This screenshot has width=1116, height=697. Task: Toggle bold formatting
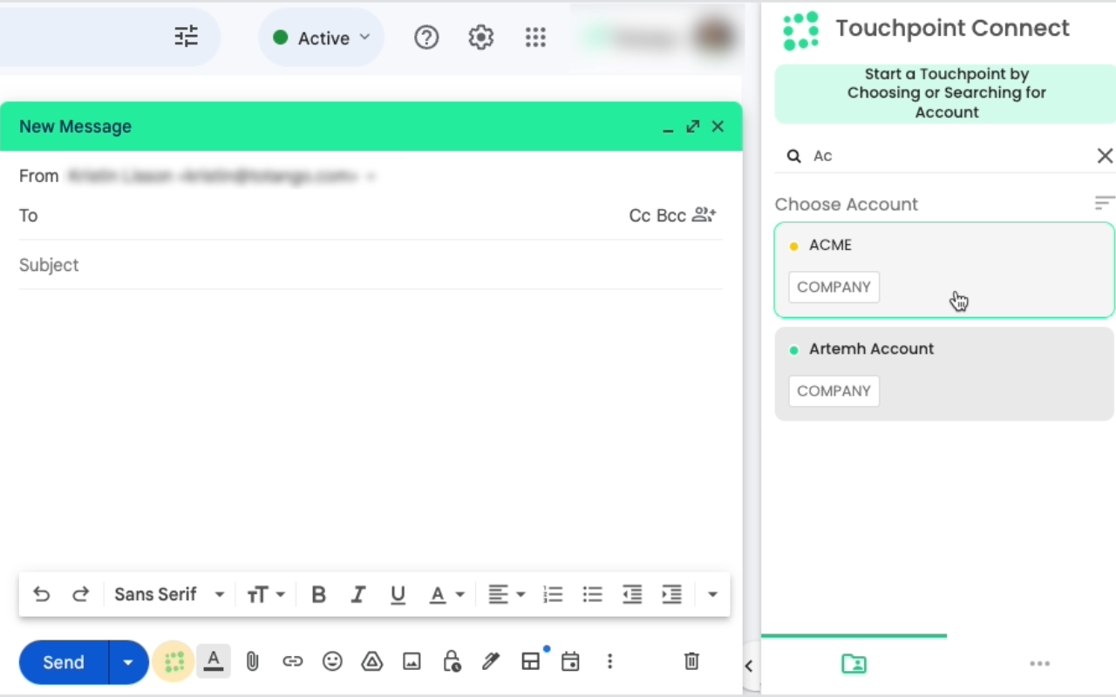[x=318, y=594]
